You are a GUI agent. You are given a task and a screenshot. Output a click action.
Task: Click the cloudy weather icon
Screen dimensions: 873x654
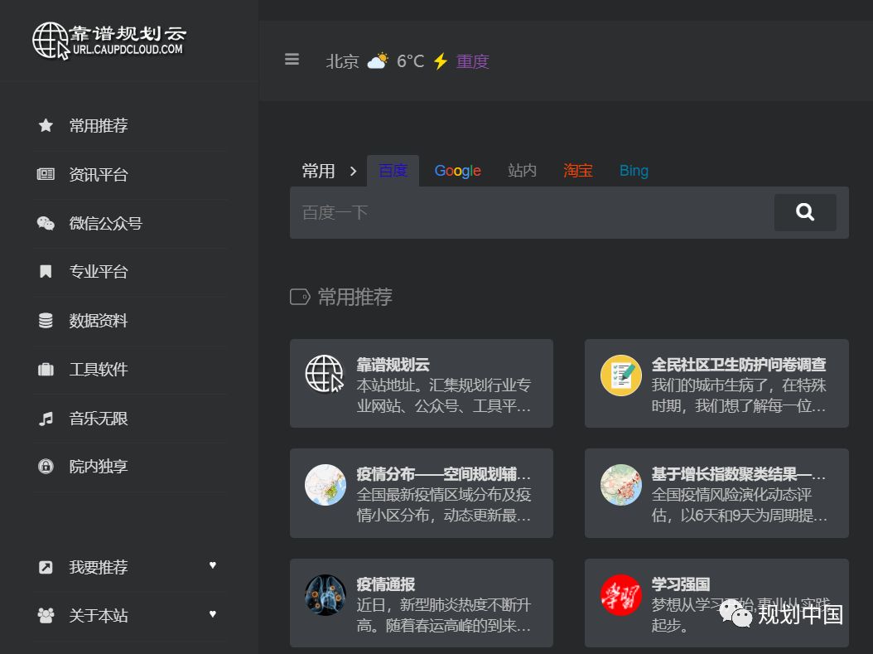[x=378, y=61]
